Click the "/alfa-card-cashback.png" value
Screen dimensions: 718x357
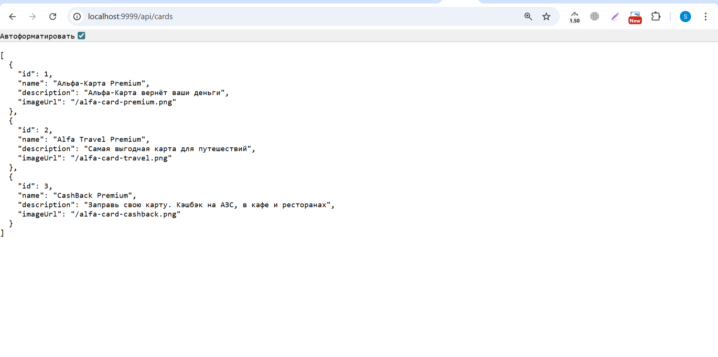[126, 214]
